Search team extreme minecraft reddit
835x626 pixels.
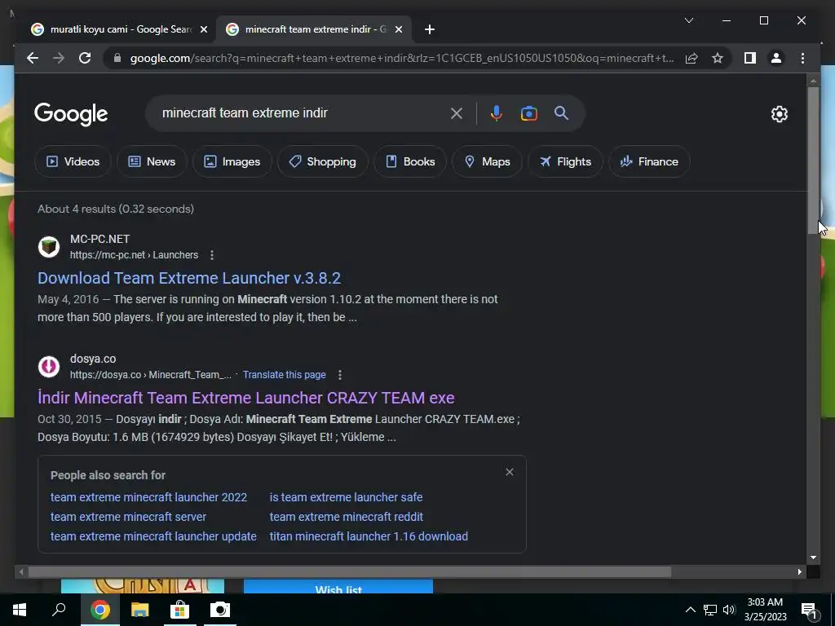pyautogui.click(x=346, y=517)
